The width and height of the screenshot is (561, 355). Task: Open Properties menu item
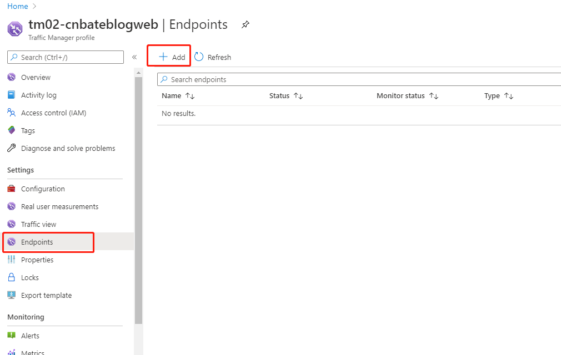pos(37,260)
